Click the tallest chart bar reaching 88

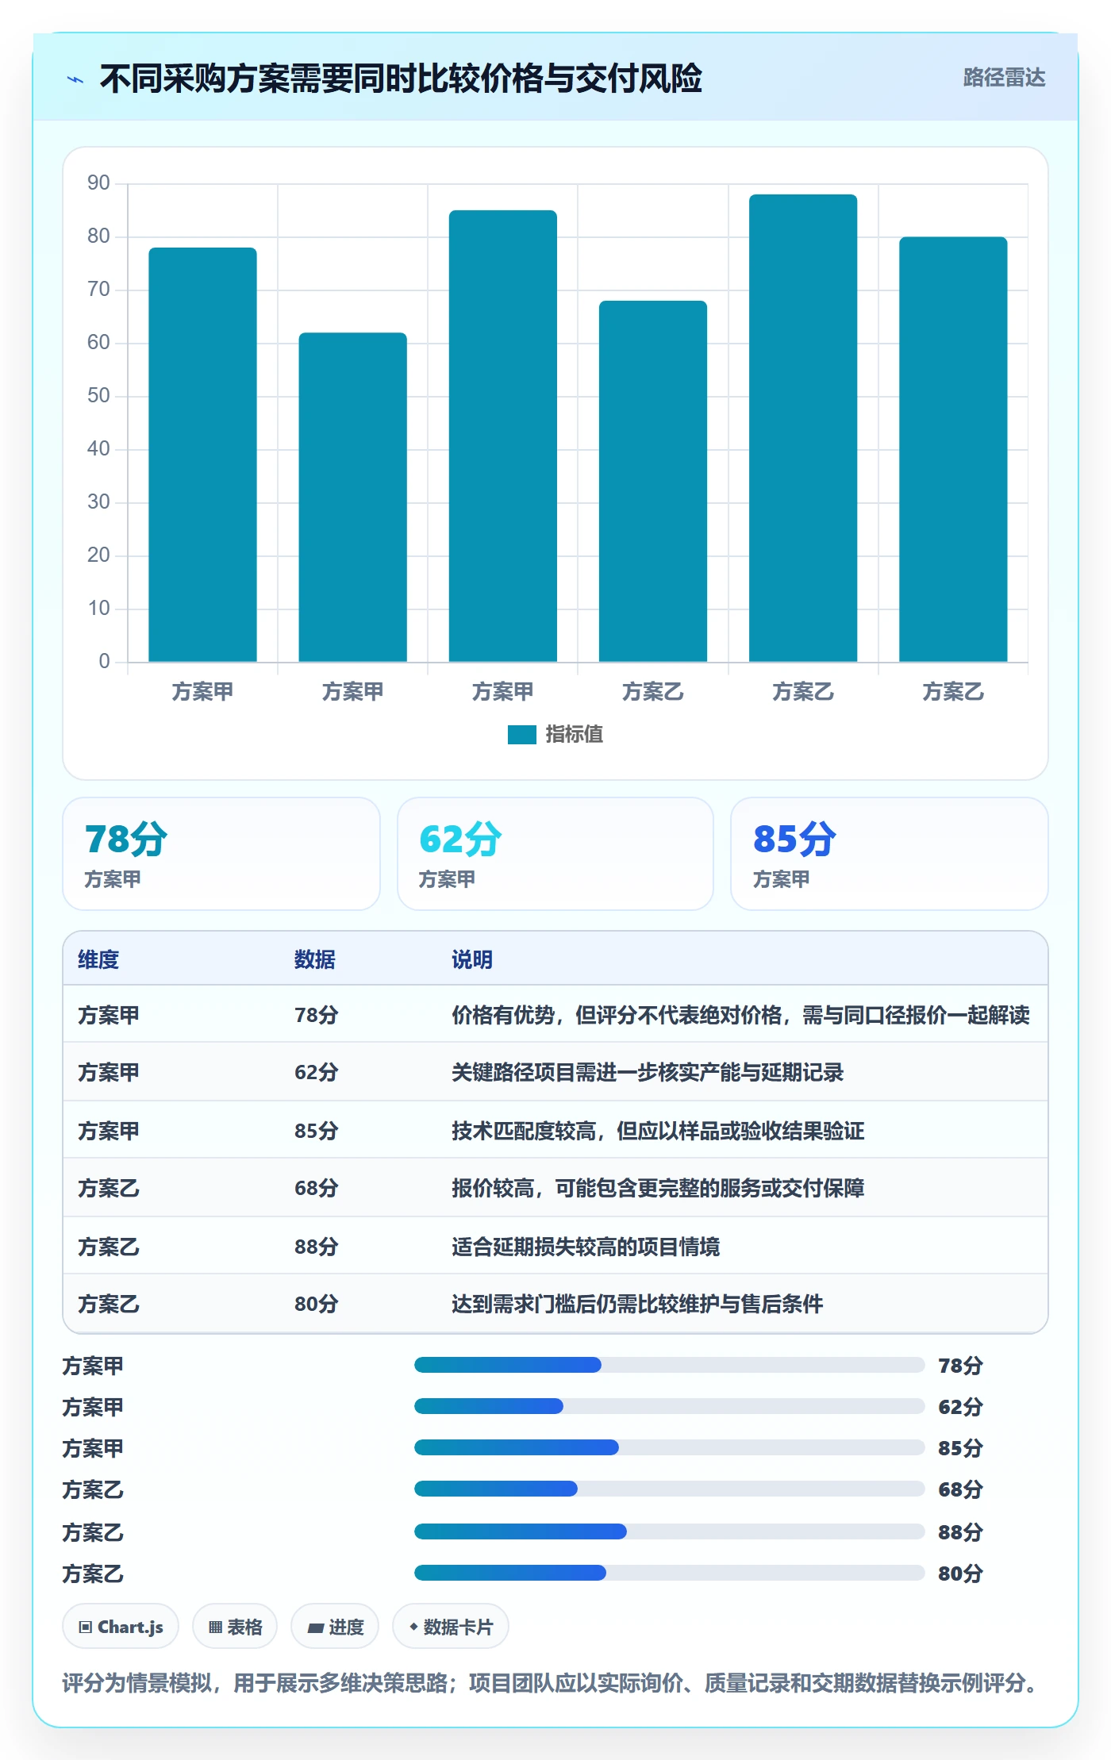(803, 428)
